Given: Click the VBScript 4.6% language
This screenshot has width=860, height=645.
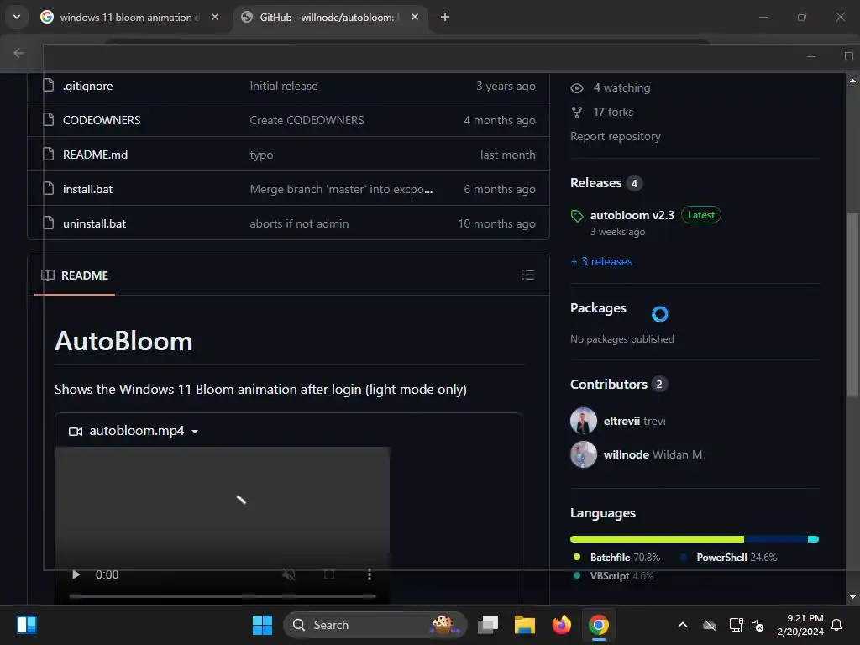Looking at the screenshot, I should coord(622,576).
